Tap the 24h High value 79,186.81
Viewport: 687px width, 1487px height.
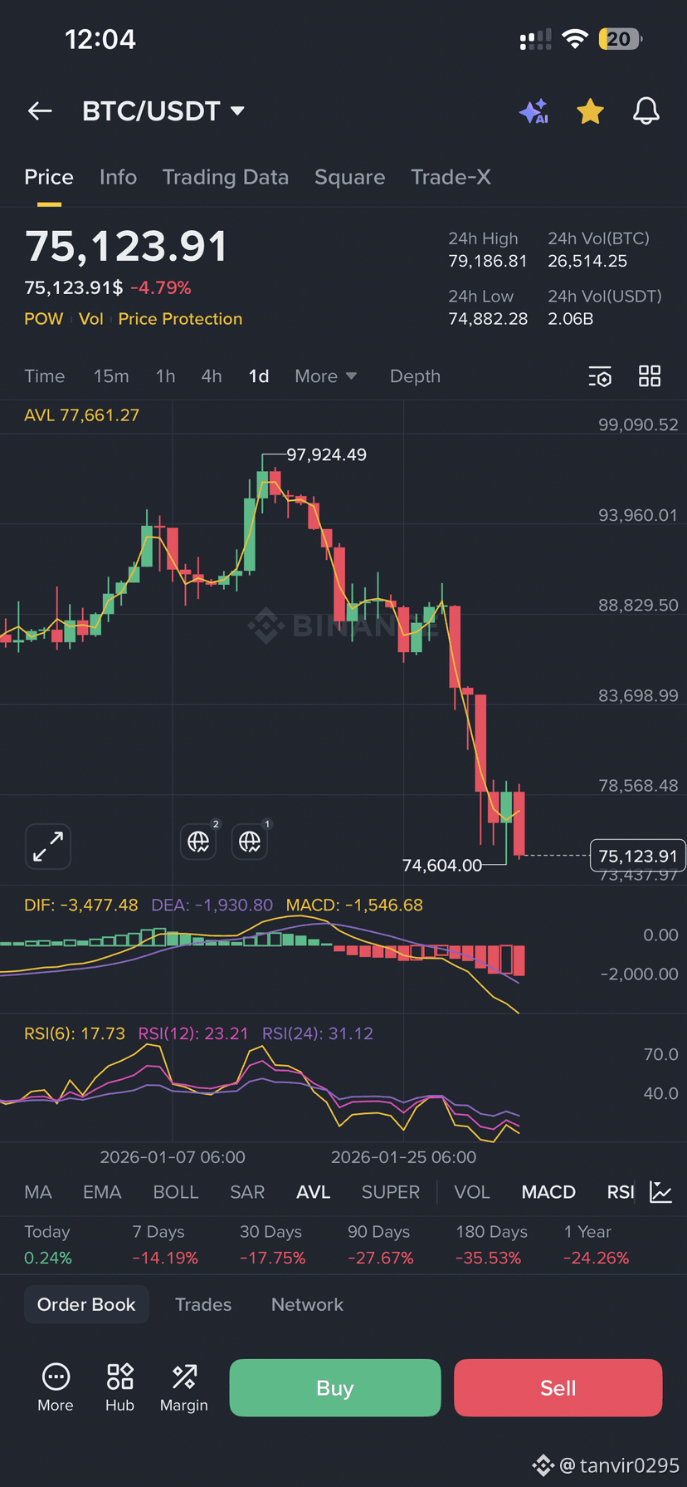pyautogui.click(x=488, y=261)
